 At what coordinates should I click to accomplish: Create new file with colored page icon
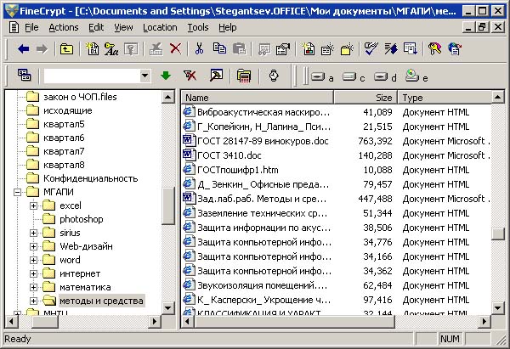pyautogui.click(x=309, y=49)
